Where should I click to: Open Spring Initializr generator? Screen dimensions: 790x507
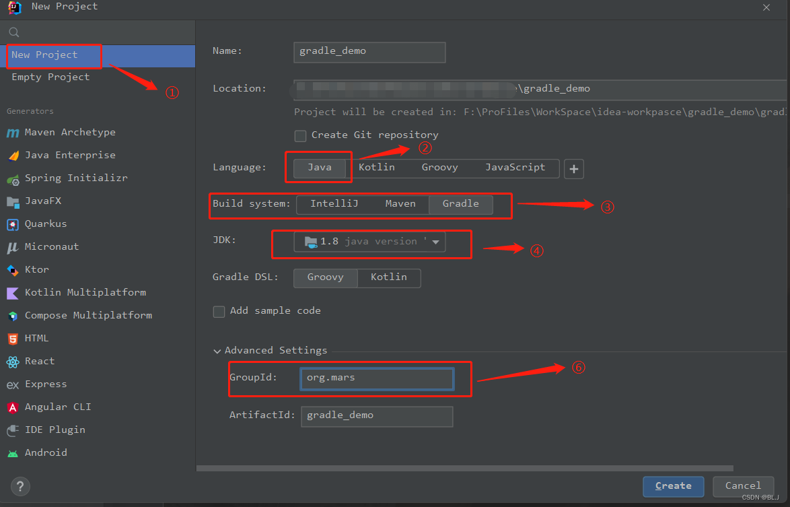(98, 178)
